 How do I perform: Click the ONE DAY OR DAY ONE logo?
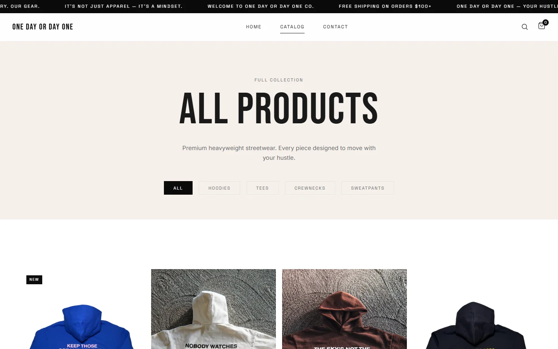(x=43, y=27)
